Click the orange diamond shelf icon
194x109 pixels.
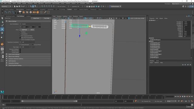click(x=31, y=12)
